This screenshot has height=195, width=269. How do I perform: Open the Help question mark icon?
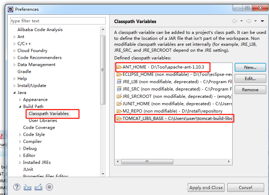pos(17,187)
